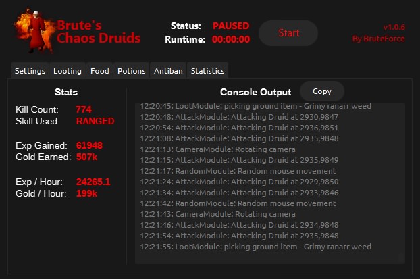Click the 12:21:13 Rotating camera log entry
420x279 pixels.
[x=217, y=149]
